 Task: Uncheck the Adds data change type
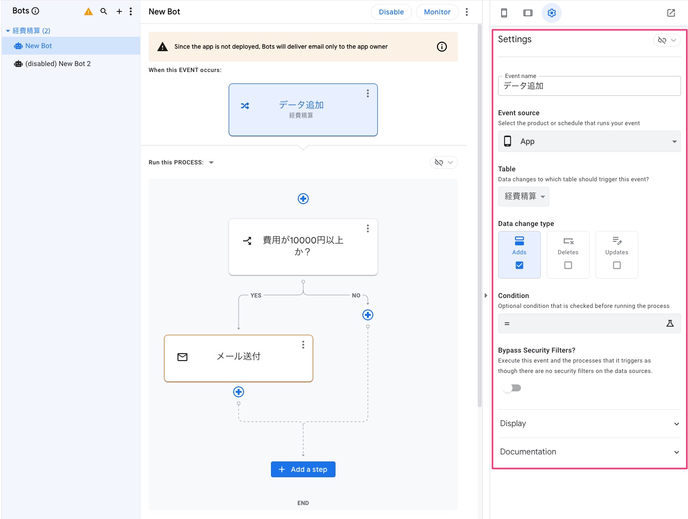(519, 265)
